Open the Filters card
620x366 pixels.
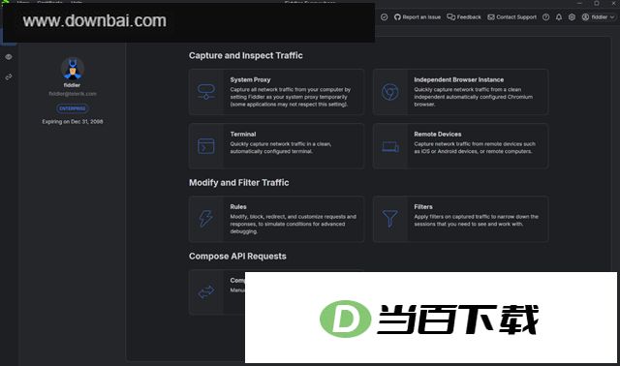coord(460,219)
